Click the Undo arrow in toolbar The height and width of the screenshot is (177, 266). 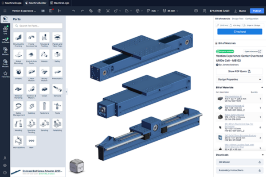(73, 10)
